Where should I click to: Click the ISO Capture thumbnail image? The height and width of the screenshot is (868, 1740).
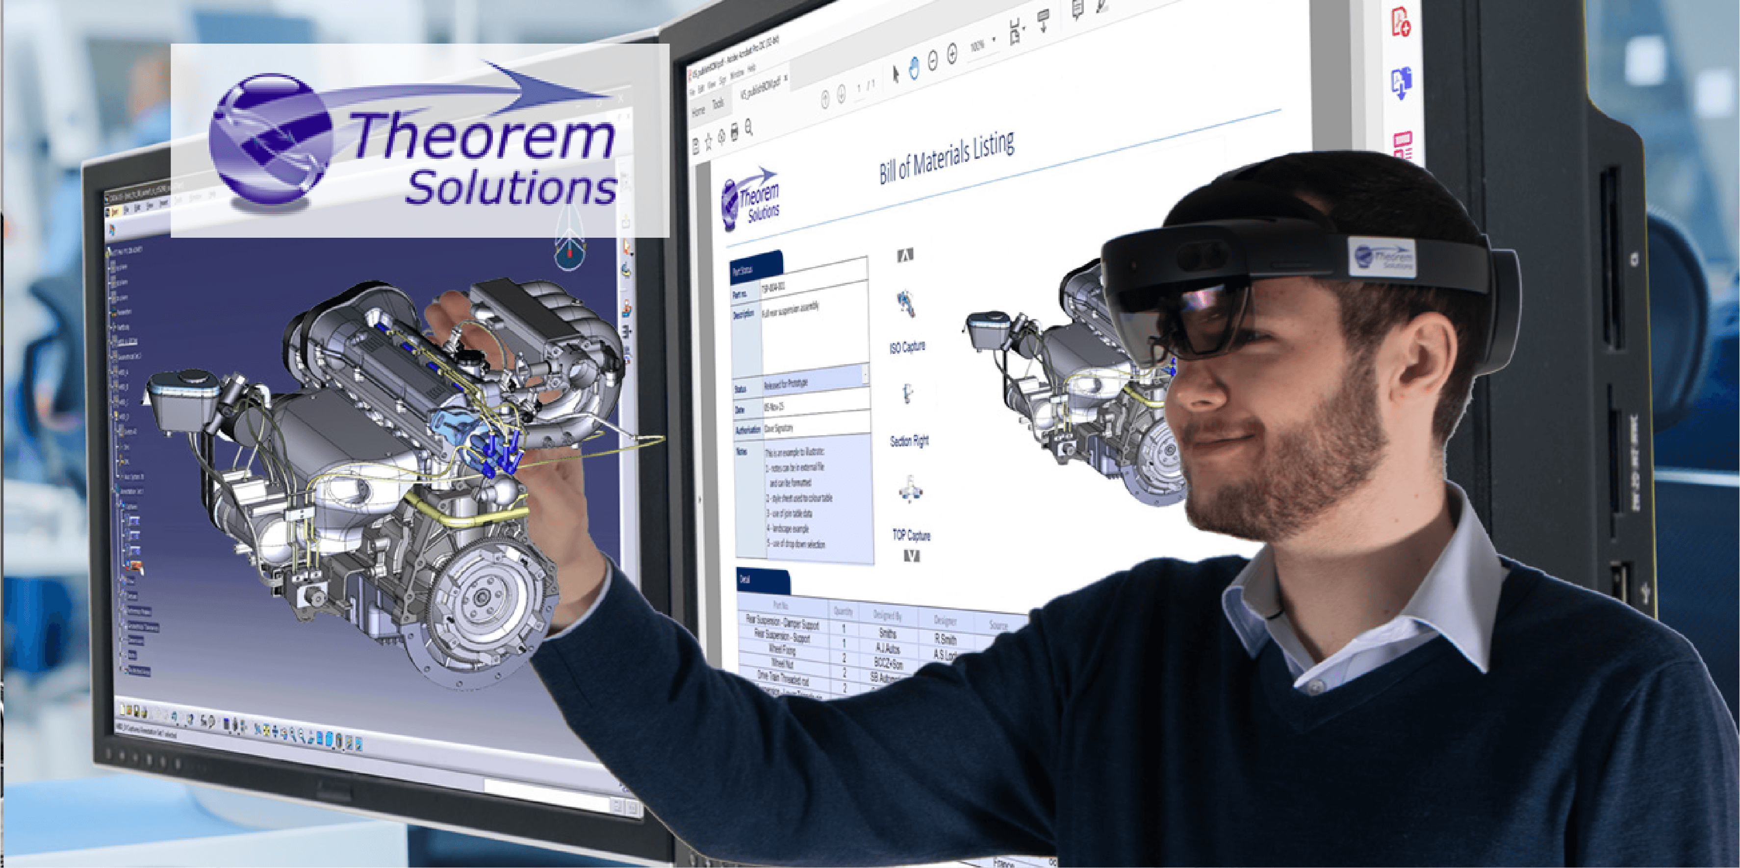(906, 304)
